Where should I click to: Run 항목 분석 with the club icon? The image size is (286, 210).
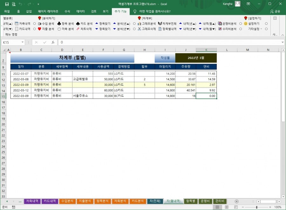point(65,24)
